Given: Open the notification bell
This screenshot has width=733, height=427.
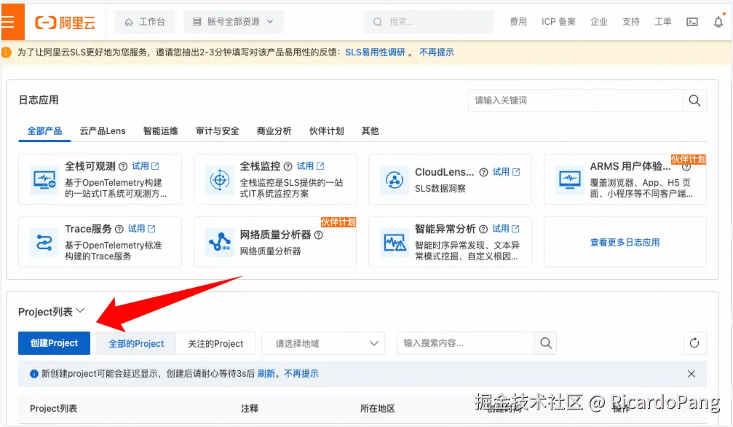Looking at the screenshot, I should click(x=718, y=22).
